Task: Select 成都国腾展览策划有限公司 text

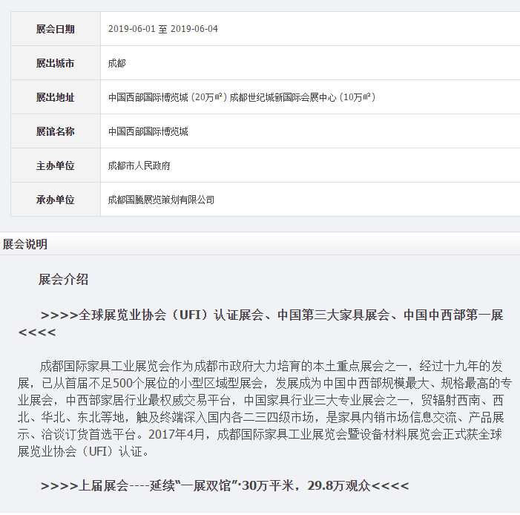Action: coord(161,200)
